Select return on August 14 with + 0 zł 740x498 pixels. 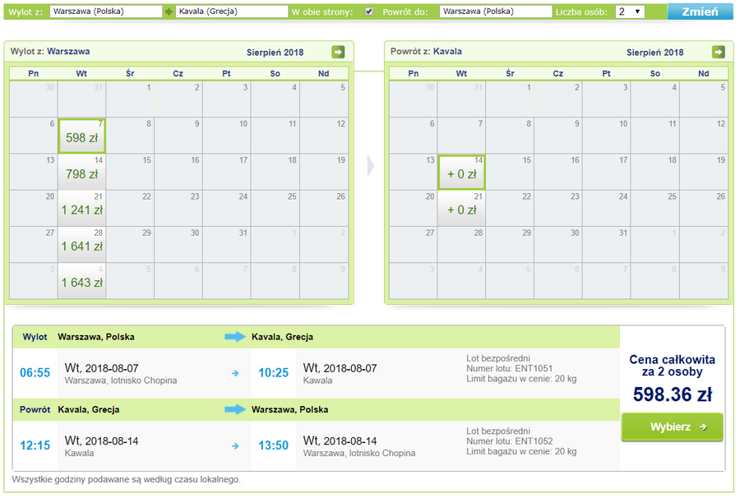[x=461, y=172]
